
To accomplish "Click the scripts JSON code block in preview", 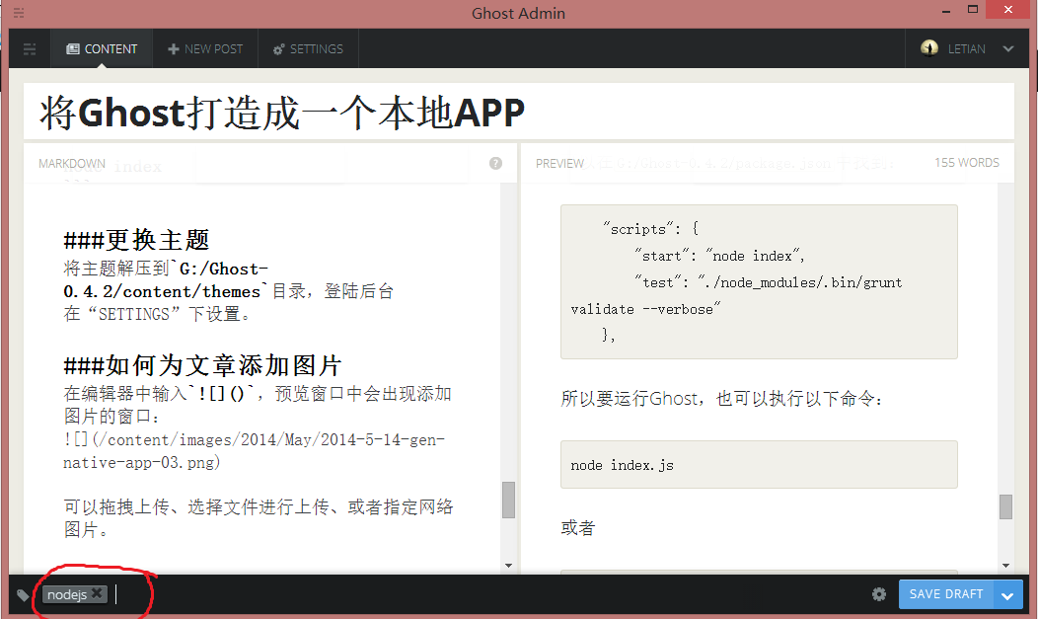I will [759, 282].
